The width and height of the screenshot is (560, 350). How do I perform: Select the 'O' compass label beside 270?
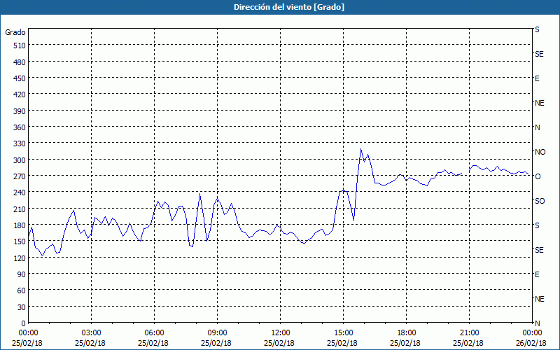[x=538, y=176]
